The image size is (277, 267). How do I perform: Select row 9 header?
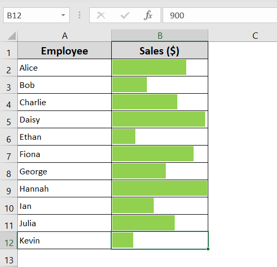click(x=8, y=188)
